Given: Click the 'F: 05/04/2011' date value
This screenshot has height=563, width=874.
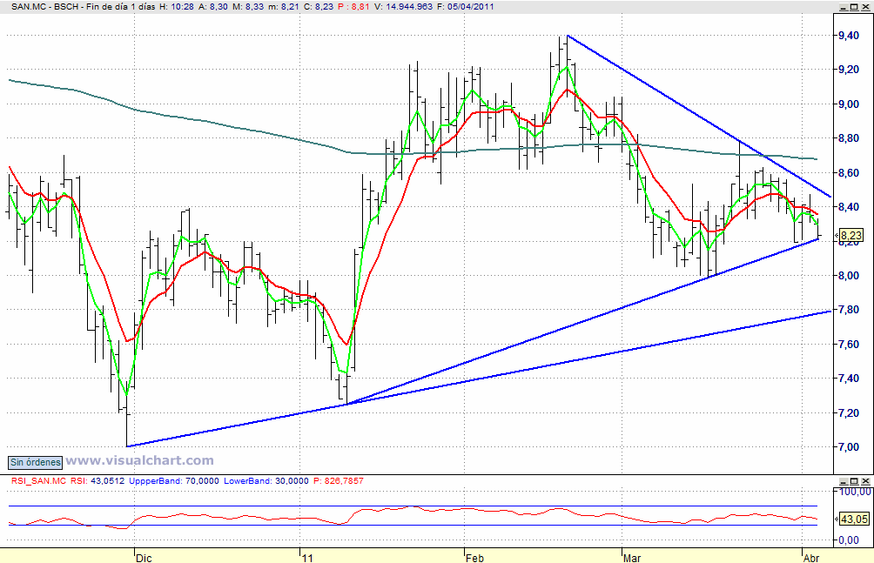Looking at the screenshot, I should coord(466,7).
